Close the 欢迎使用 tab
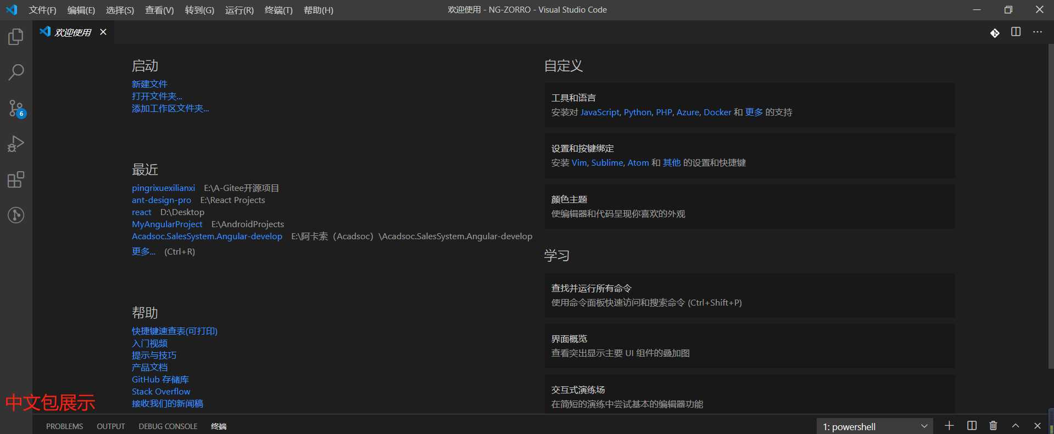This screenshot has width=1054, height=434. 103,32
